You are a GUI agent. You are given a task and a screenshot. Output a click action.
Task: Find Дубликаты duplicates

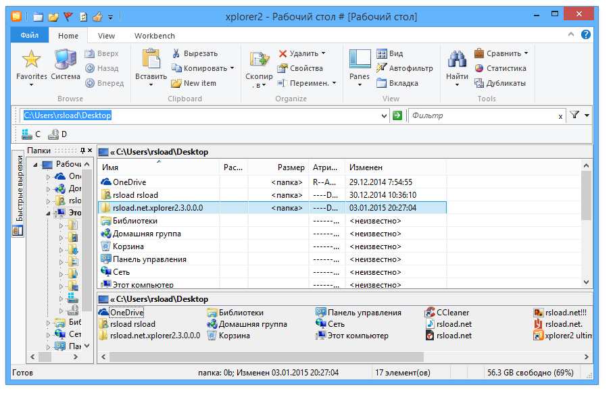(500, 84)
